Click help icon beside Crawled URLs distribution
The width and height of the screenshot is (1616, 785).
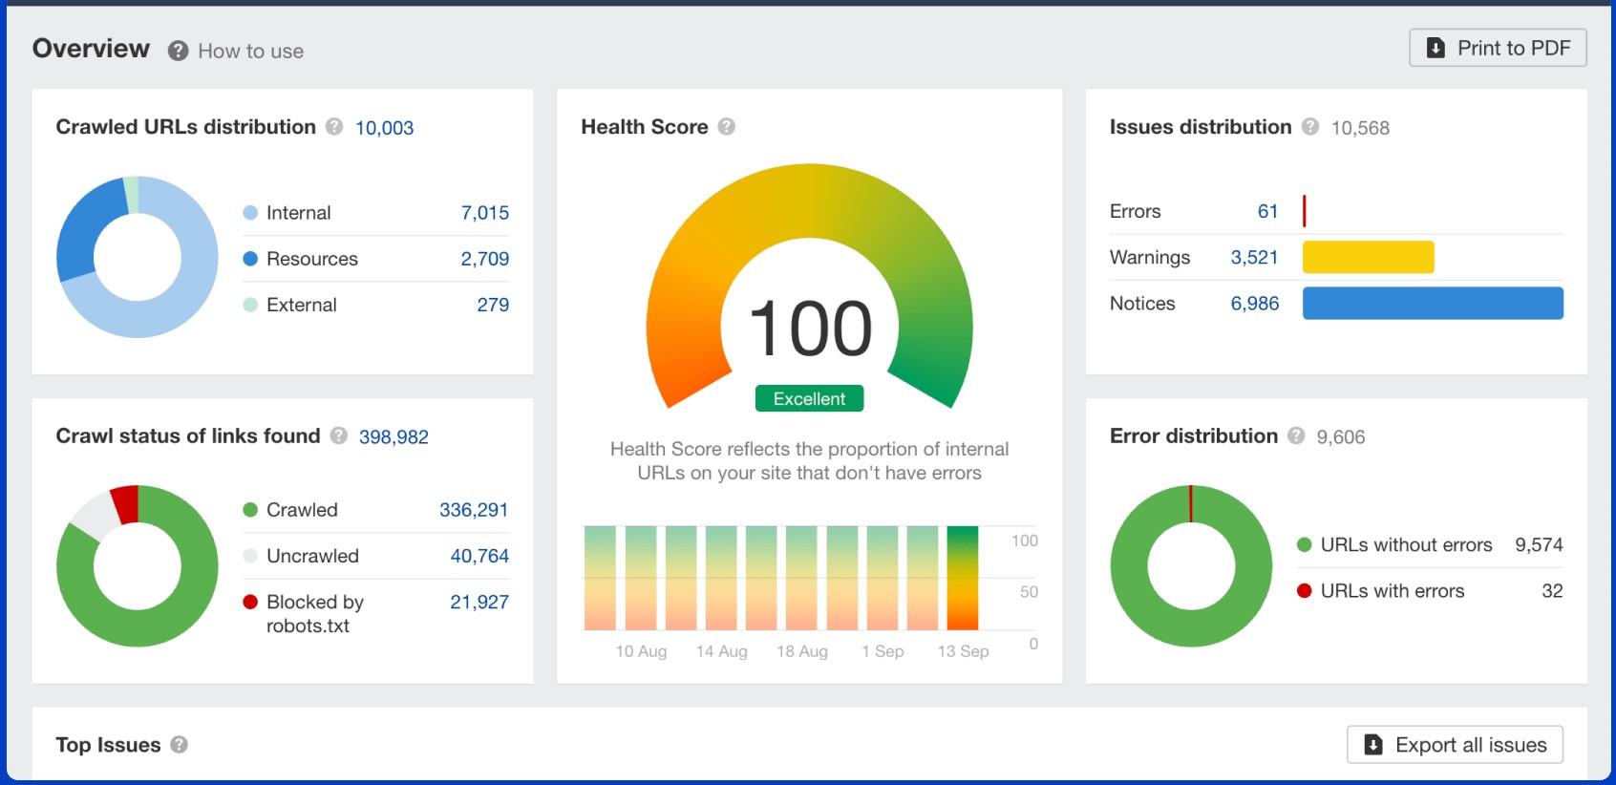(x=334, y=127)
